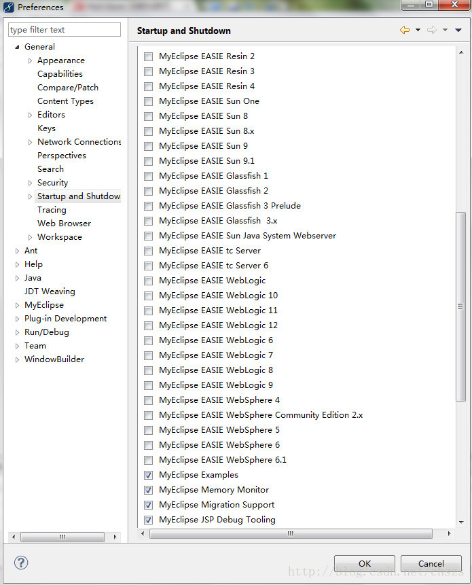Click Cancel to dismiss preferences
This screenshot has height=585, width=472.
point(431,563)
